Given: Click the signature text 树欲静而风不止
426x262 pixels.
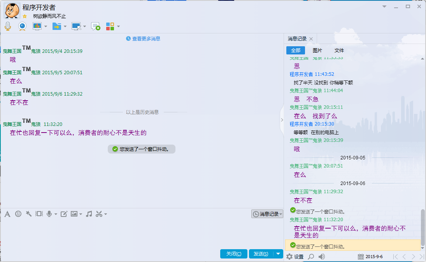Looking at the screenshot, I should 49,16.
